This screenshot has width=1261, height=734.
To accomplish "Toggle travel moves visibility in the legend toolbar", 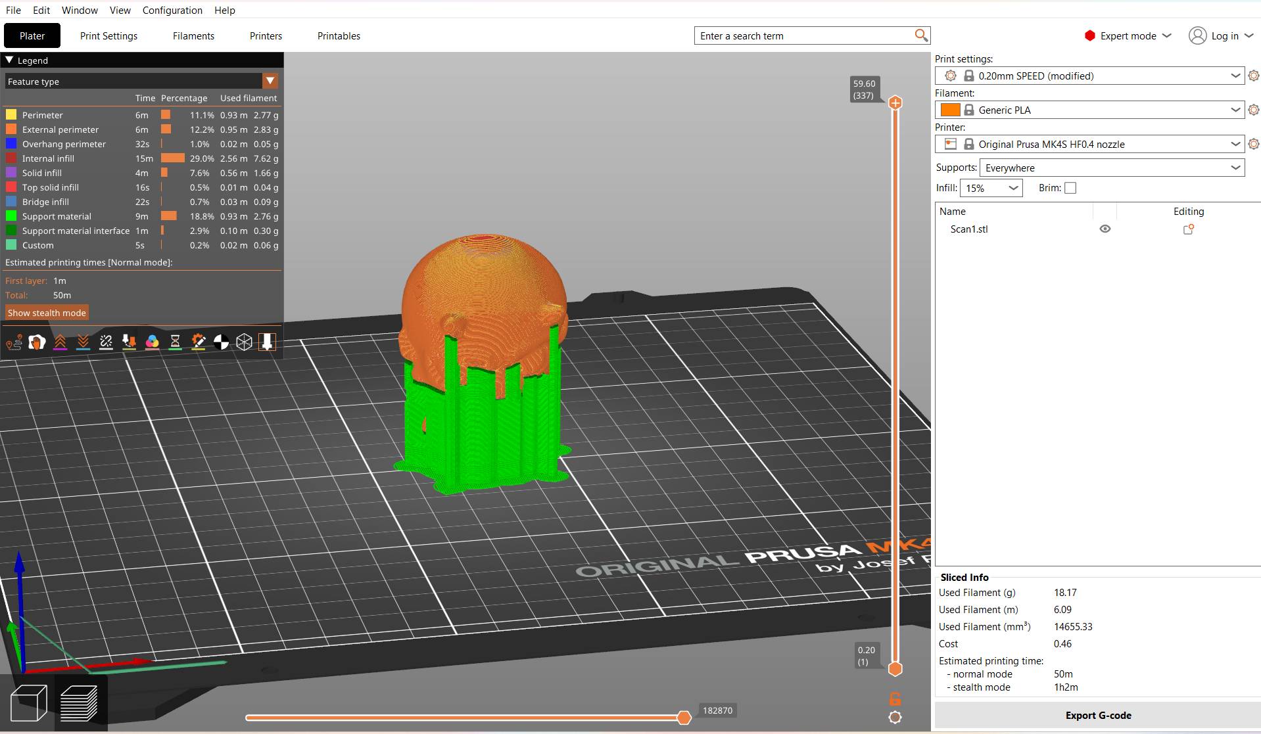I will coord(14,342).
